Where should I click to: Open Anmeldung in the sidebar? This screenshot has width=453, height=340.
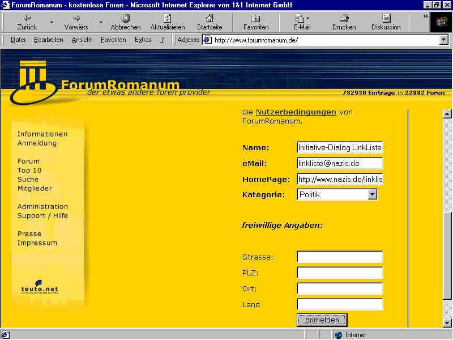[37, 143]
